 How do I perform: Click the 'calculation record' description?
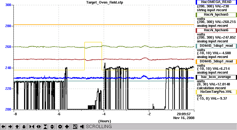click(x=211, y=88)
